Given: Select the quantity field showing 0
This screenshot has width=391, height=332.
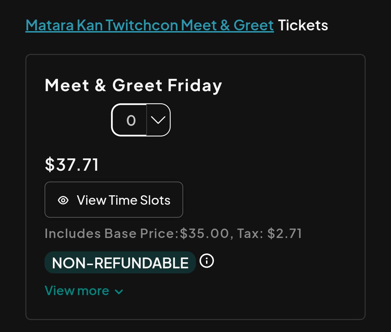Looking at the screenshot, I should click(130, 120).
